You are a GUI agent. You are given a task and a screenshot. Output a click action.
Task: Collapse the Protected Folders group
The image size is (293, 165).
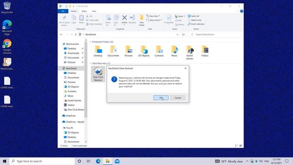(91, 42)
